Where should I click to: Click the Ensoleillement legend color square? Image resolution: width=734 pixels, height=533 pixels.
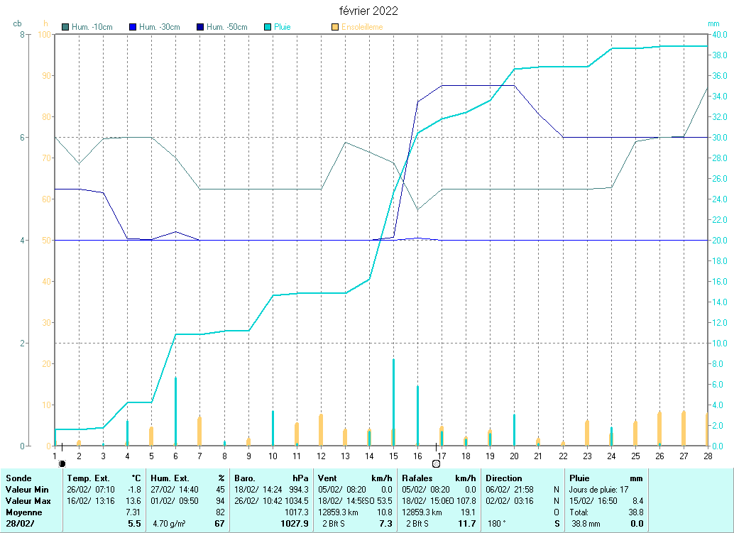[335, 27]
